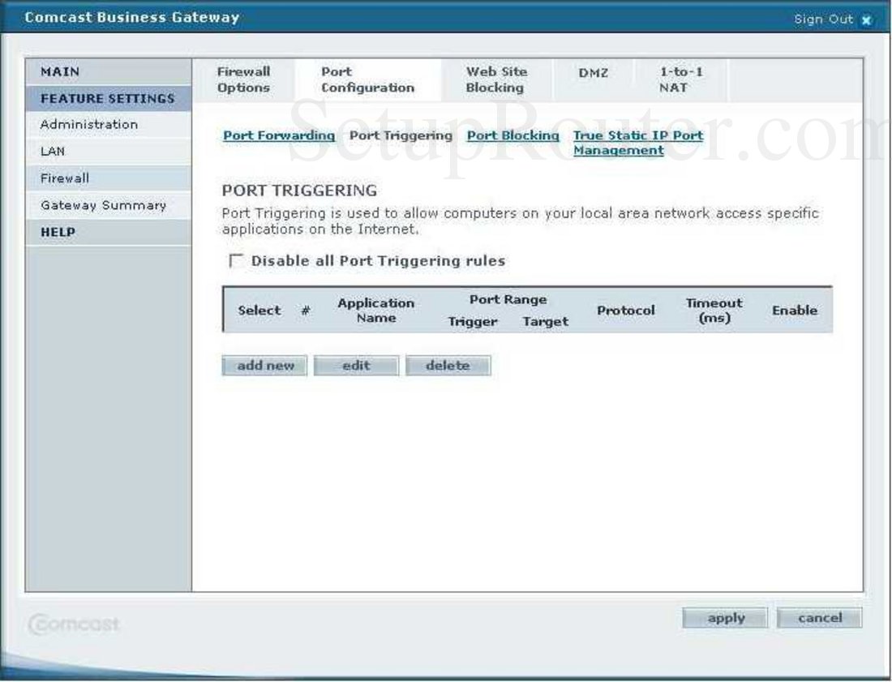The width and height of the screenshot is (892, 682).
Task: Open the Web Site Blocking tab
Action: tap(495, 79)
